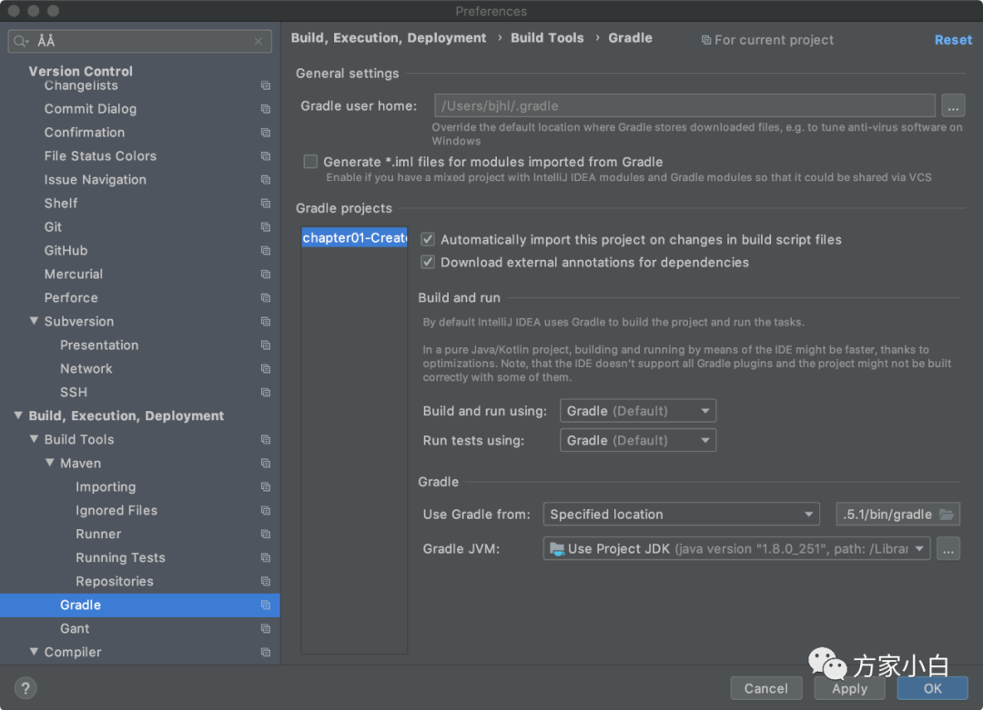Click the search magnifier icon in the sidebar
Viewport: 983px width, 710px height.
tap(21, 42)
